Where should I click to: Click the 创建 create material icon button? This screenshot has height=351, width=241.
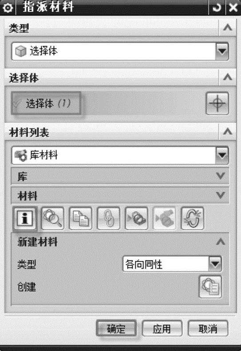point(210,287)
